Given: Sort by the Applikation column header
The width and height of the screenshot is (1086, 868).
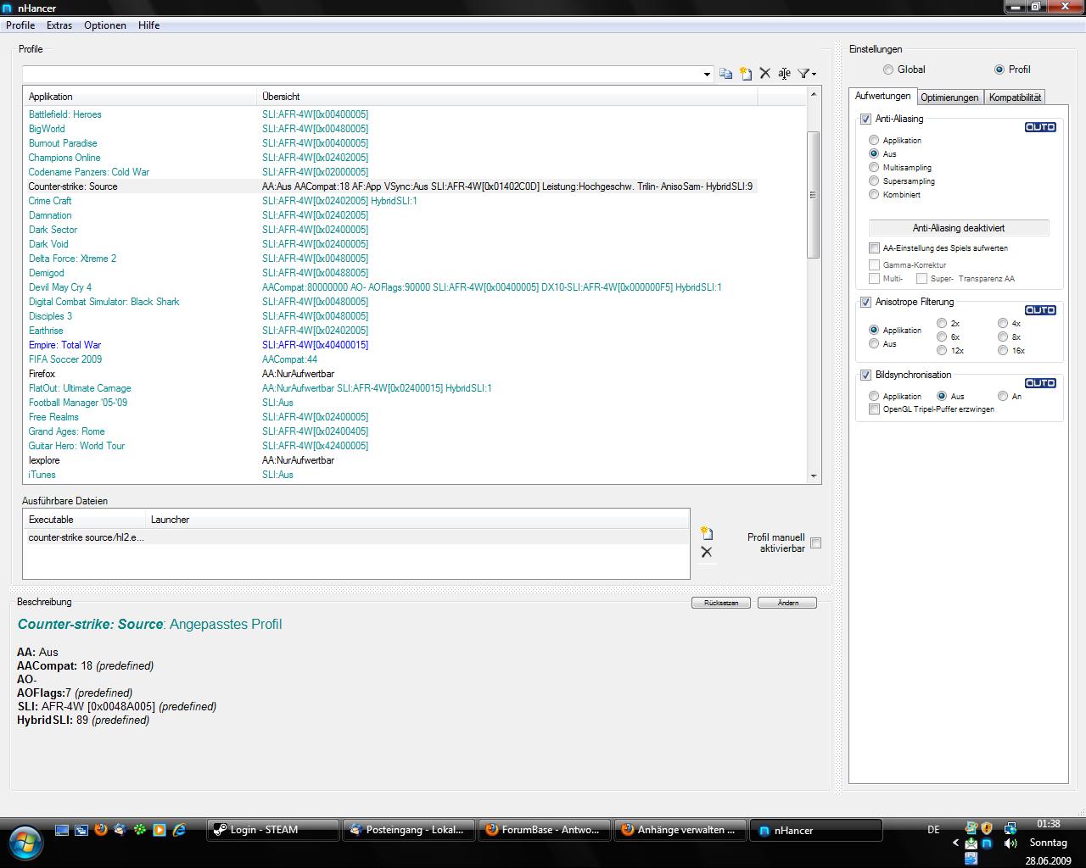Looking at the screenshot, I should [x=139, y=97].
